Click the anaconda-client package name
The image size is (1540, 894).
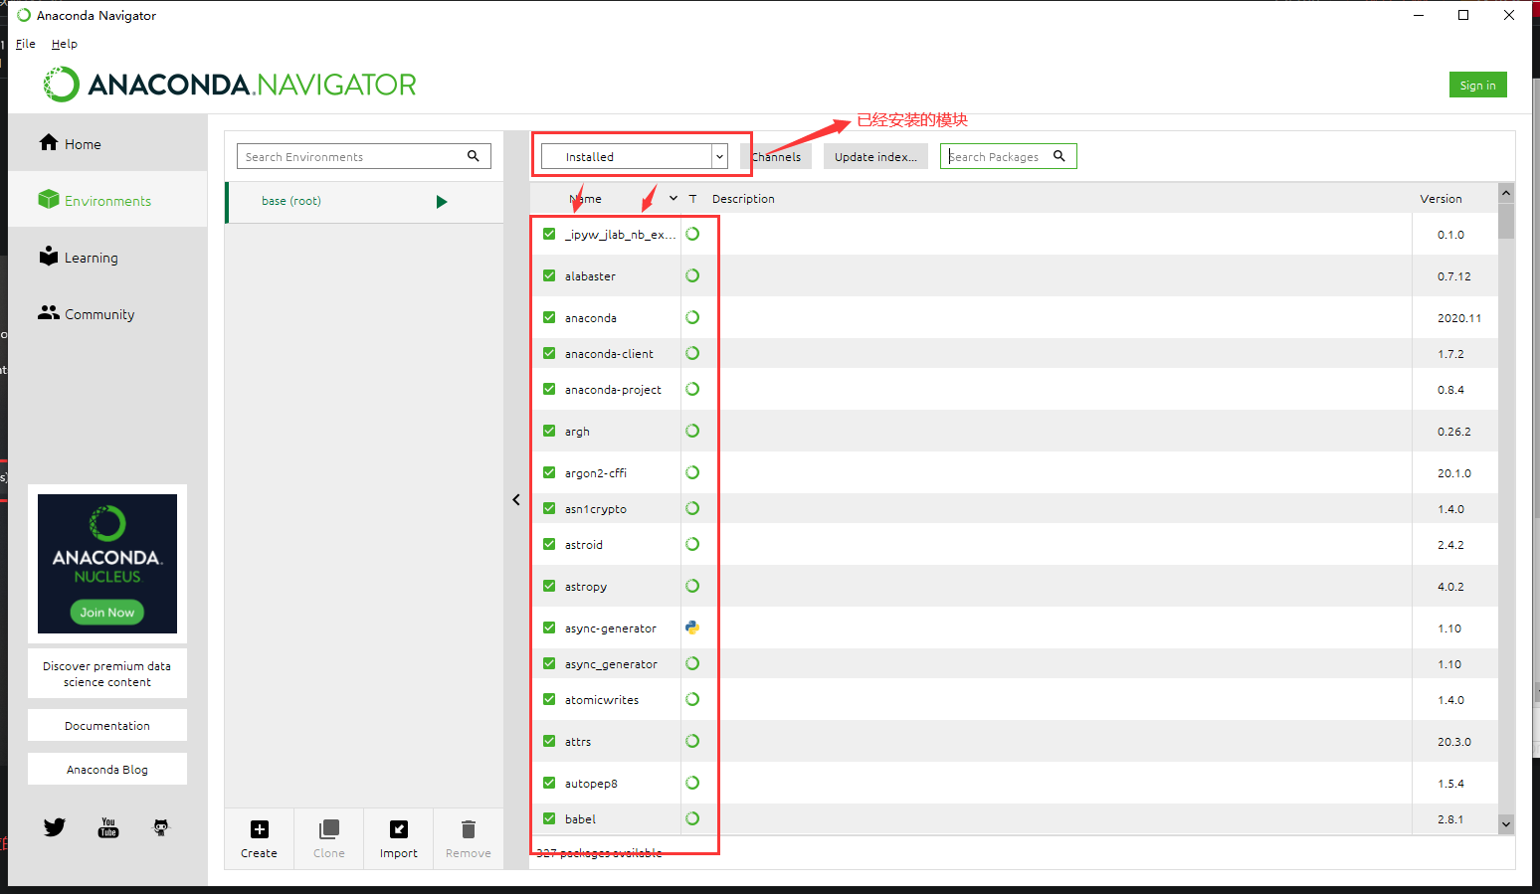(609, 354)
